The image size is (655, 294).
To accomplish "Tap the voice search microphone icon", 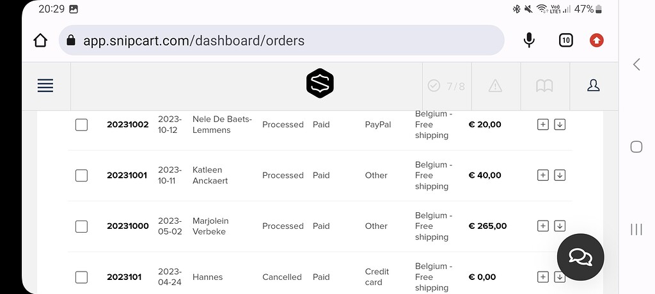I will pyautogui.click(x=529, y=40).
